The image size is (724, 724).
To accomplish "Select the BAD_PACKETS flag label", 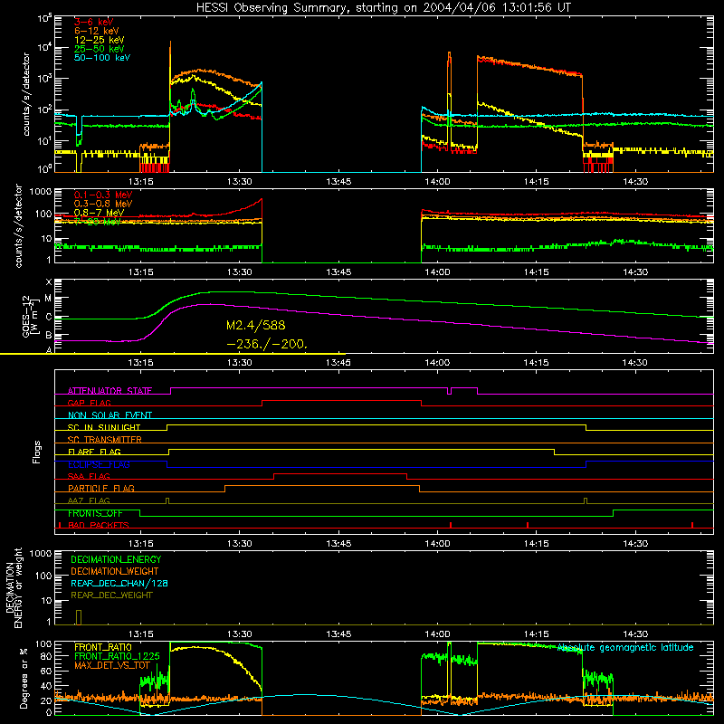I will 99,525.
